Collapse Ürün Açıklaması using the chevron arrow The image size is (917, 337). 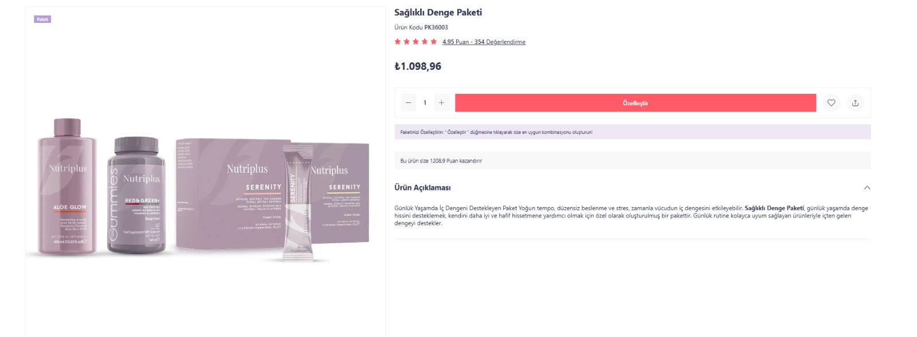click(867, 188)
